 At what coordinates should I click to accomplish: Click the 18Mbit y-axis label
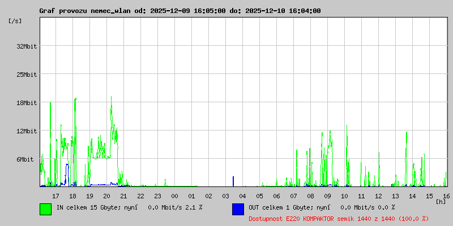click(x=27, y=103)
